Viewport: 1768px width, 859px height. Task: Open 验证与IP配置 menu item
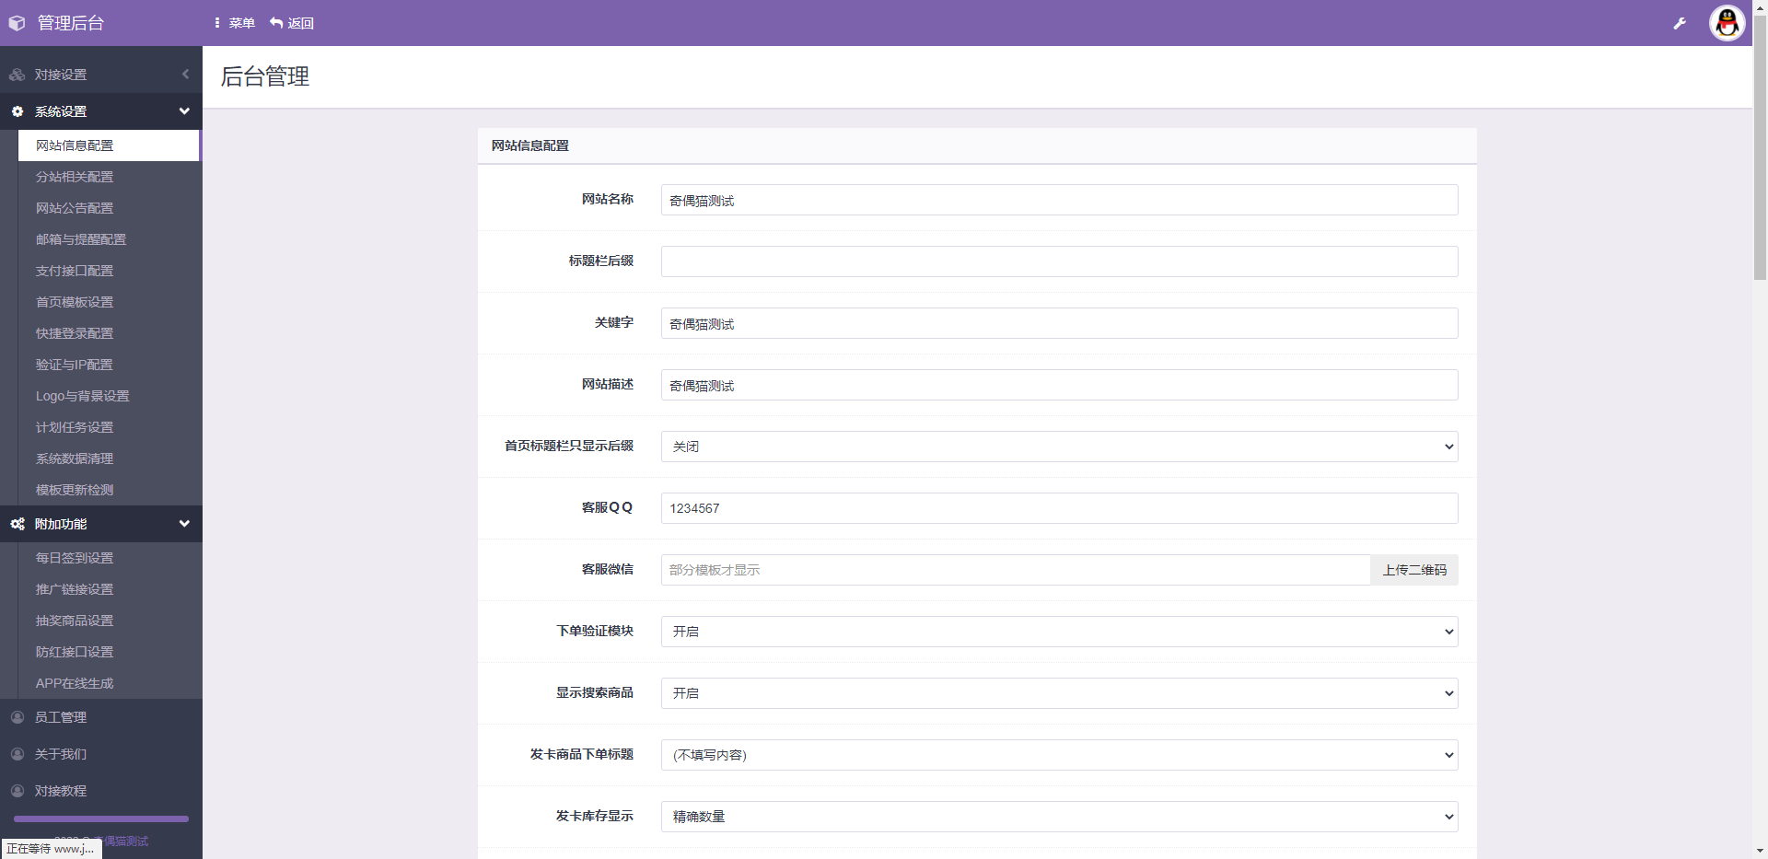point(109,365)
